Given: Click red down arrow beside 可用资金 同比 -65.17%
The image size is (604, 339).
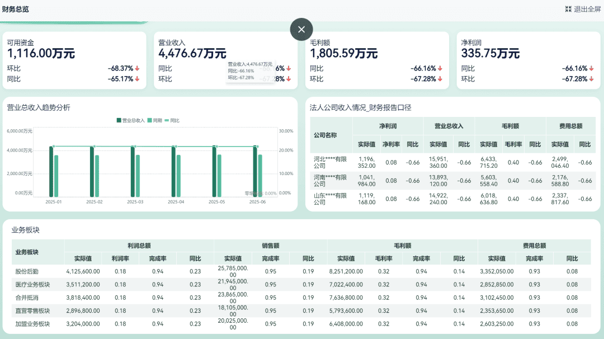Looking at the screenshot, I should pos(137,79).
